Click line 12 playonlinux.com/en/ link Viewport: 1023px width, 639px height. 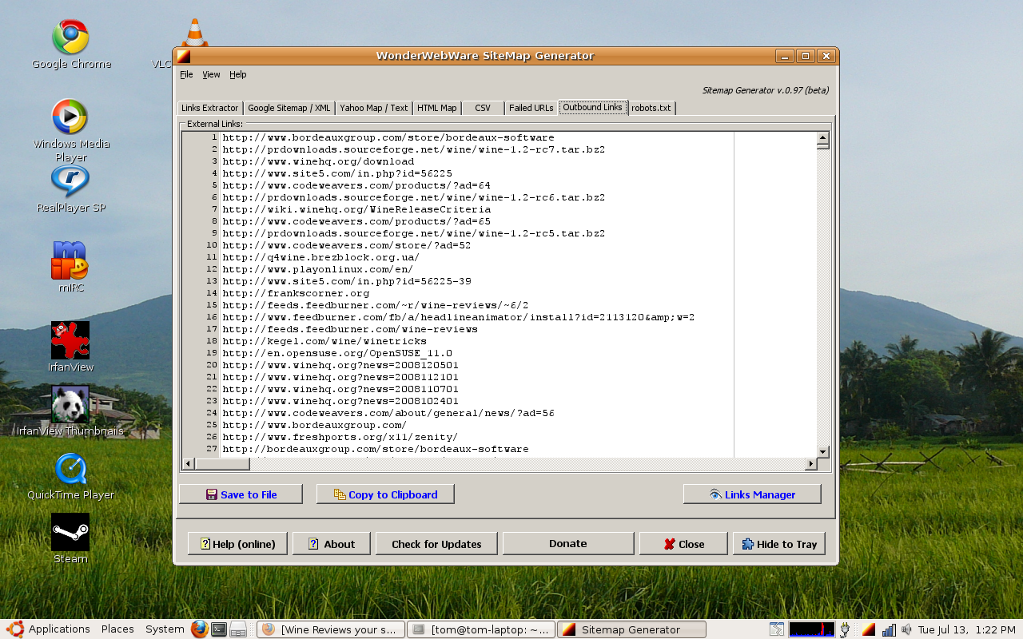pyautogui.click(x=317, y=269)
